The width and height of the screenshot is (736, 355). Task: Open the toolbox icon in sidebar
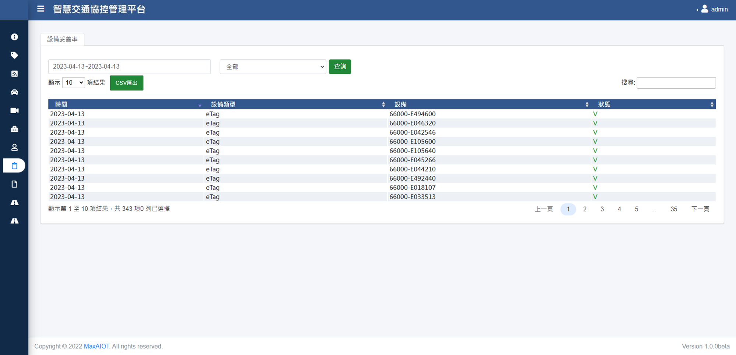(14, 129)
